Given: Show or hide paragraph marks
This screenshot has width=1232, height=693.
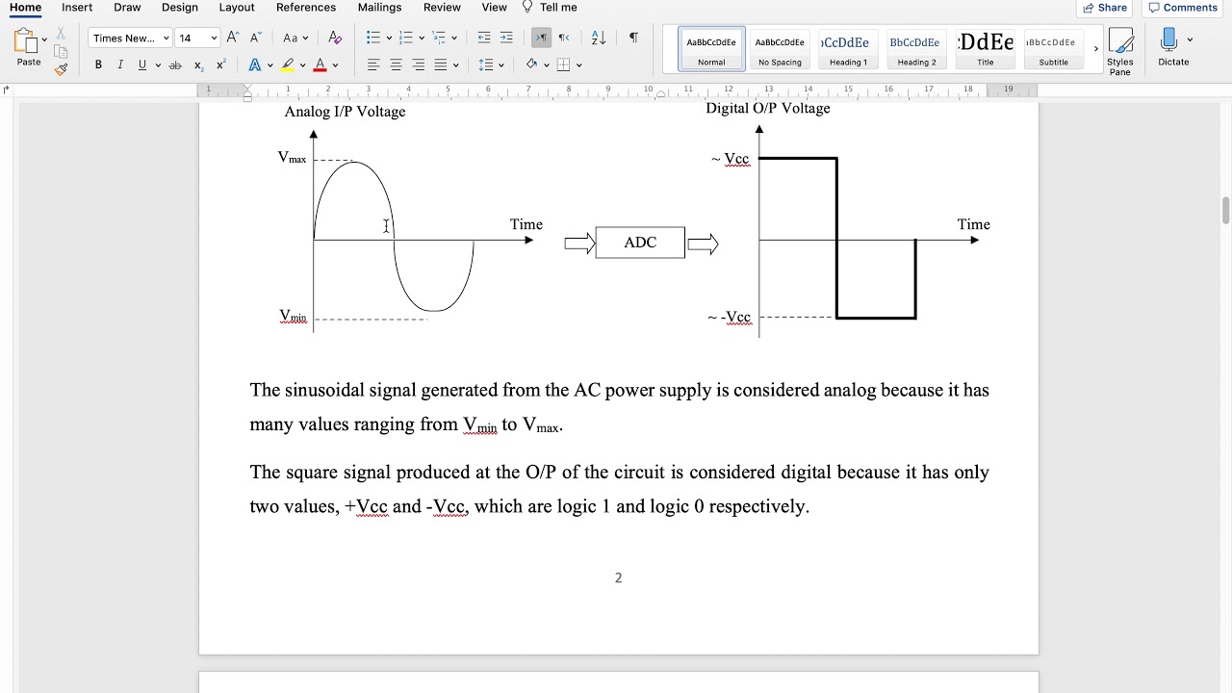Looking at the screenshot, I should click(x=633, y=38).
